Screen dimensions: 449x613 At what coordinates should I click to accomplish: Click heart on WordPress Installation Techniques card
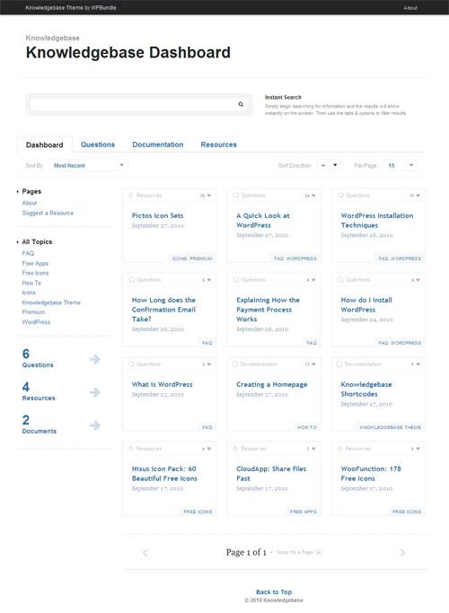click(418, 196)
